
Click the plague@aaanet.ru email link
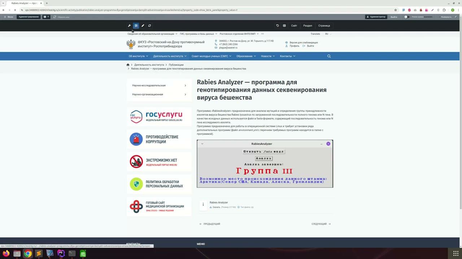click(228, 47)
